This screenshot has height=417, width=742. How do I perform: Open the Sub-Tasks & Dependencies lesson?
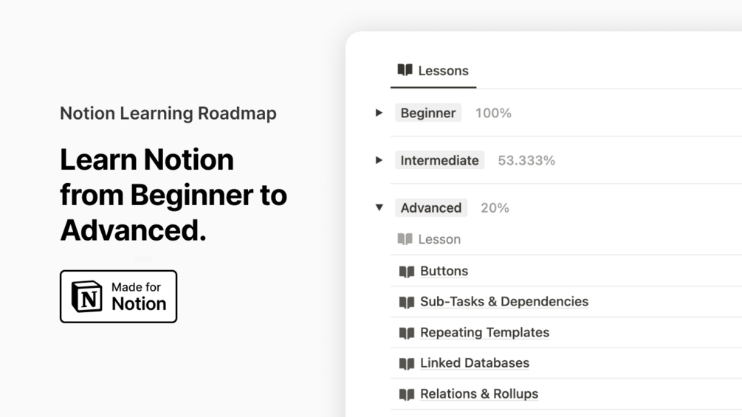(504, 301)
